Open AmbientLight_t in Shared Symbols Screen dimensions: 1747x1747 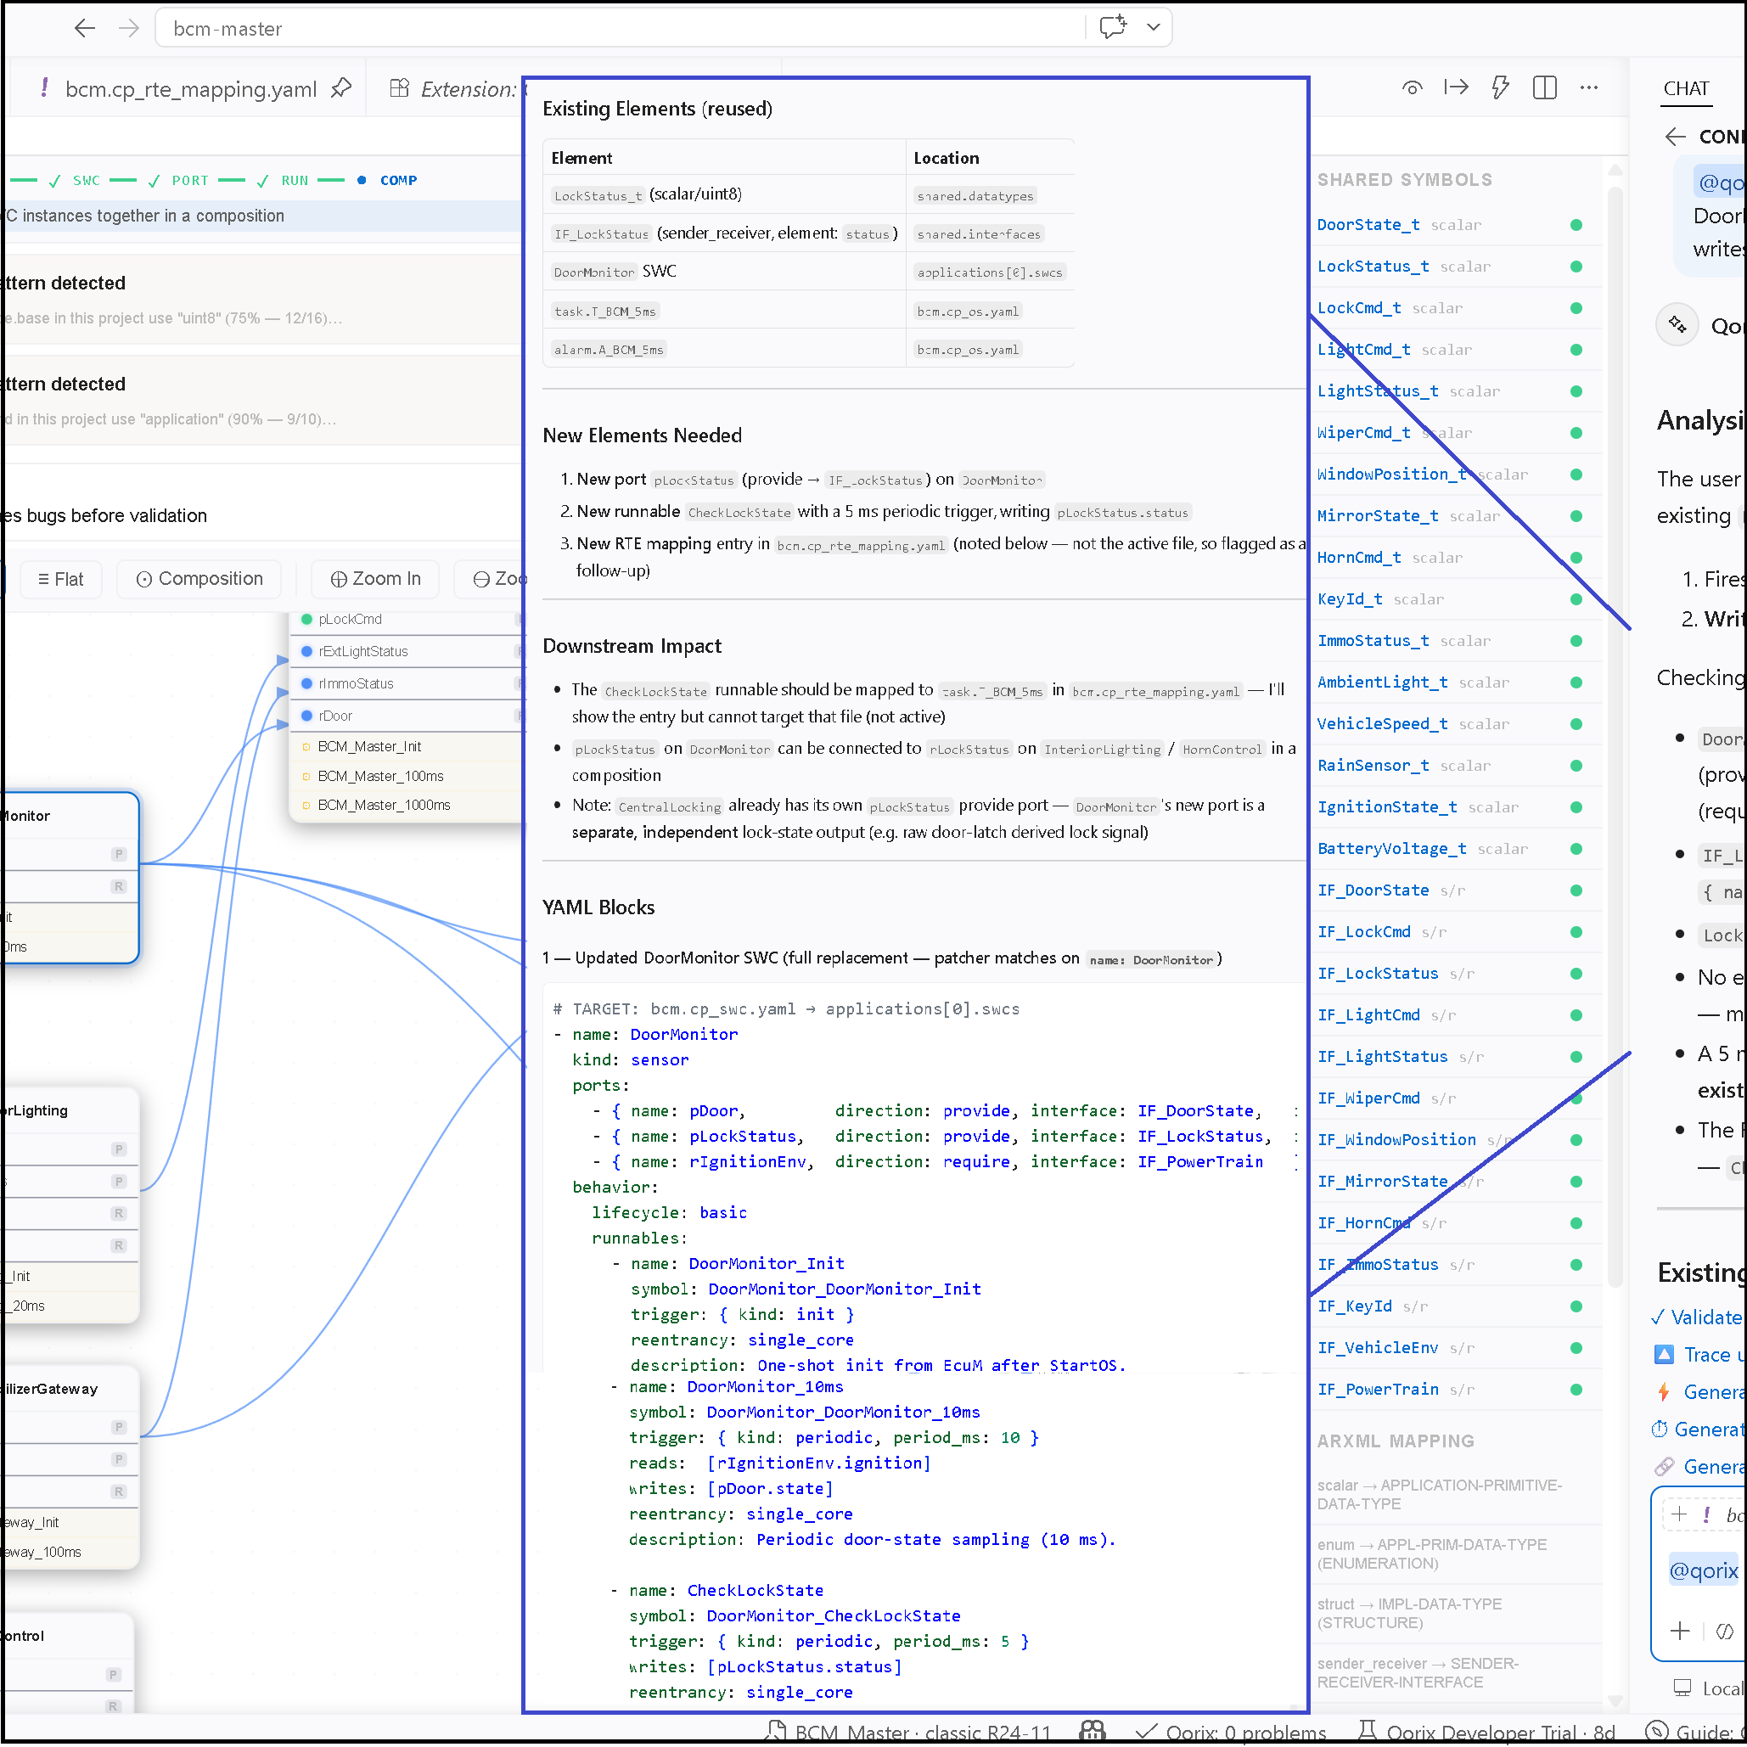pos(1383,682)
